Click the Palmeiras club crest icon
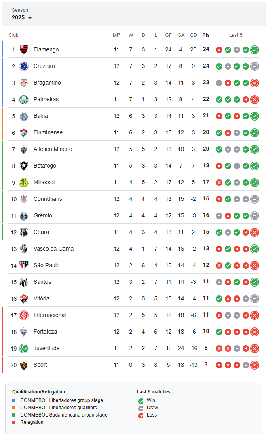268x440 pixels. pyautogui.click(x=24, y=99)
